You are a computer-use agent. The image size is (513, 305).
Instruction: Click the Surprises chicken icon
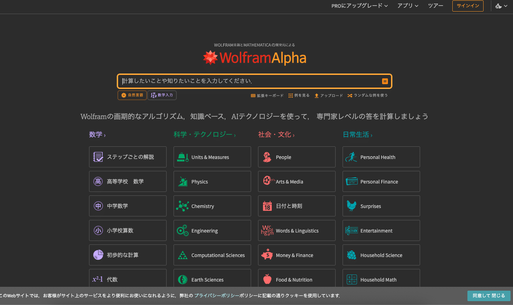click(351, 206)
